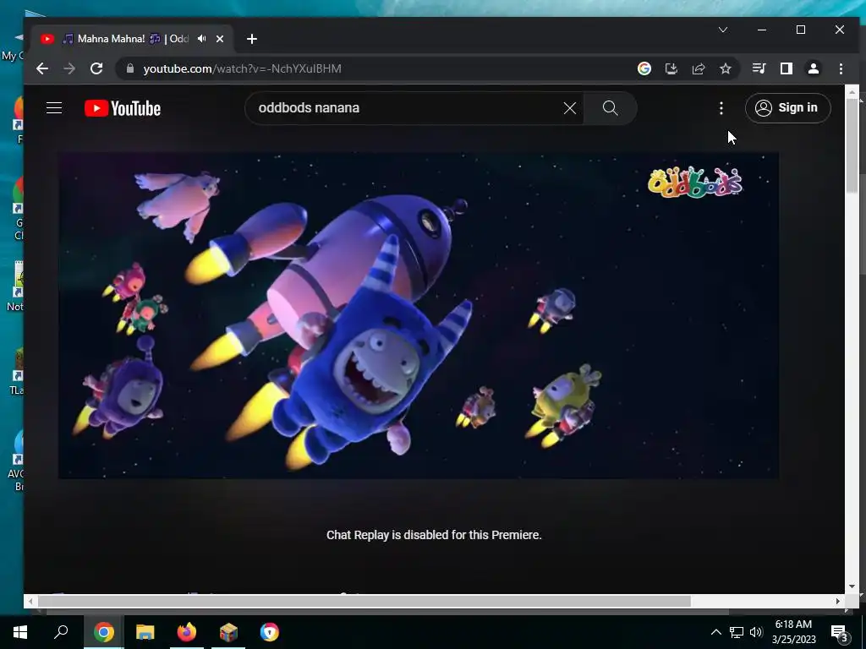Click the magnifier search button
The height and width of the screenshot is (649, 866).
point(611,108)
